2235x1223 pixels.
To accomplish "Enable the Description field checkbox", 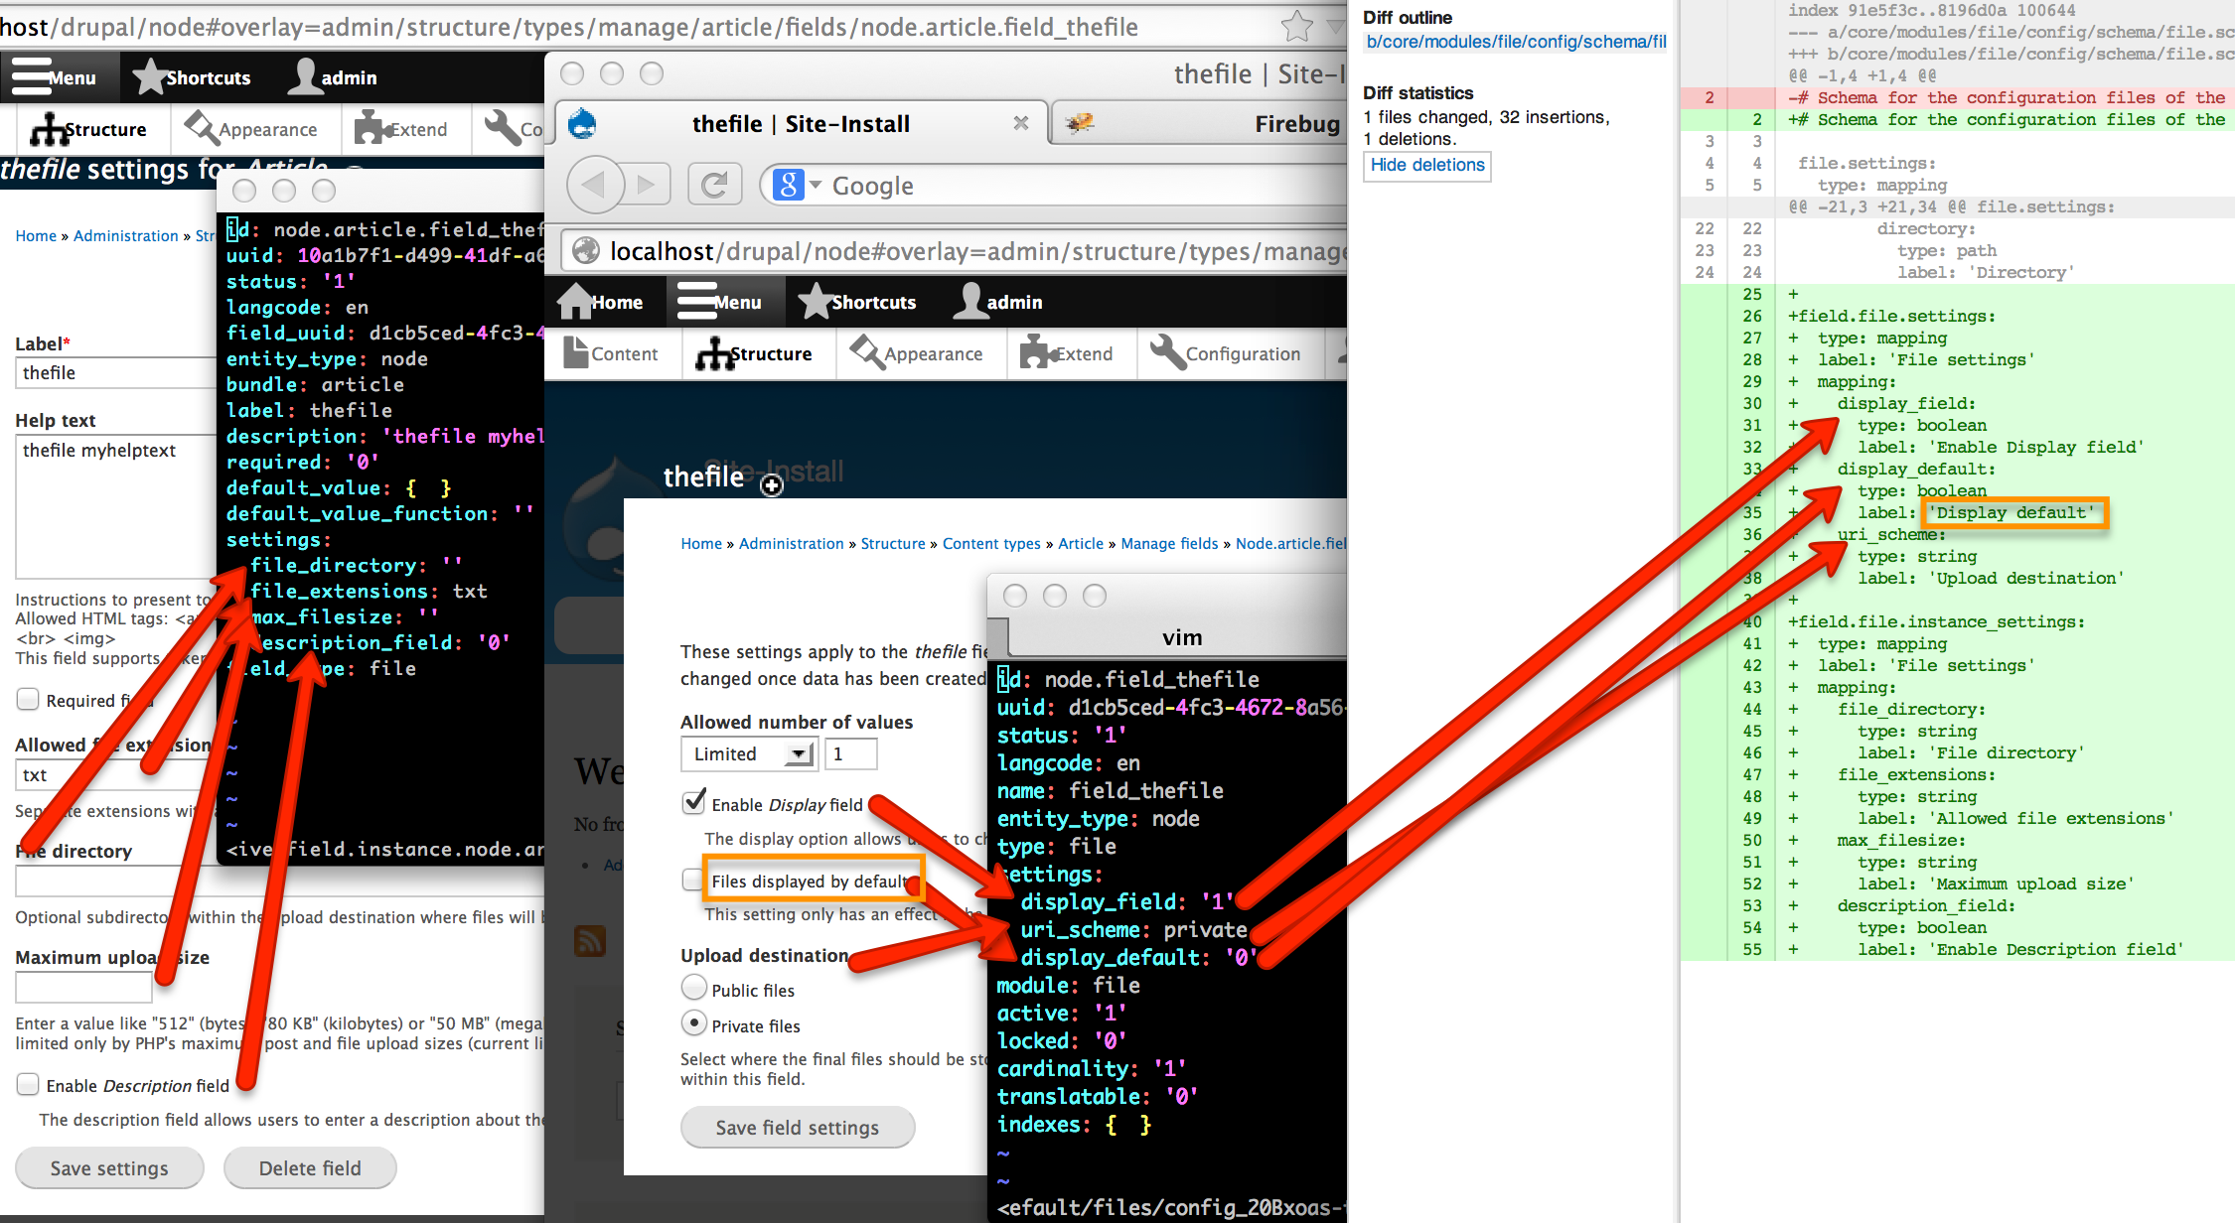I will (28, 1084).
